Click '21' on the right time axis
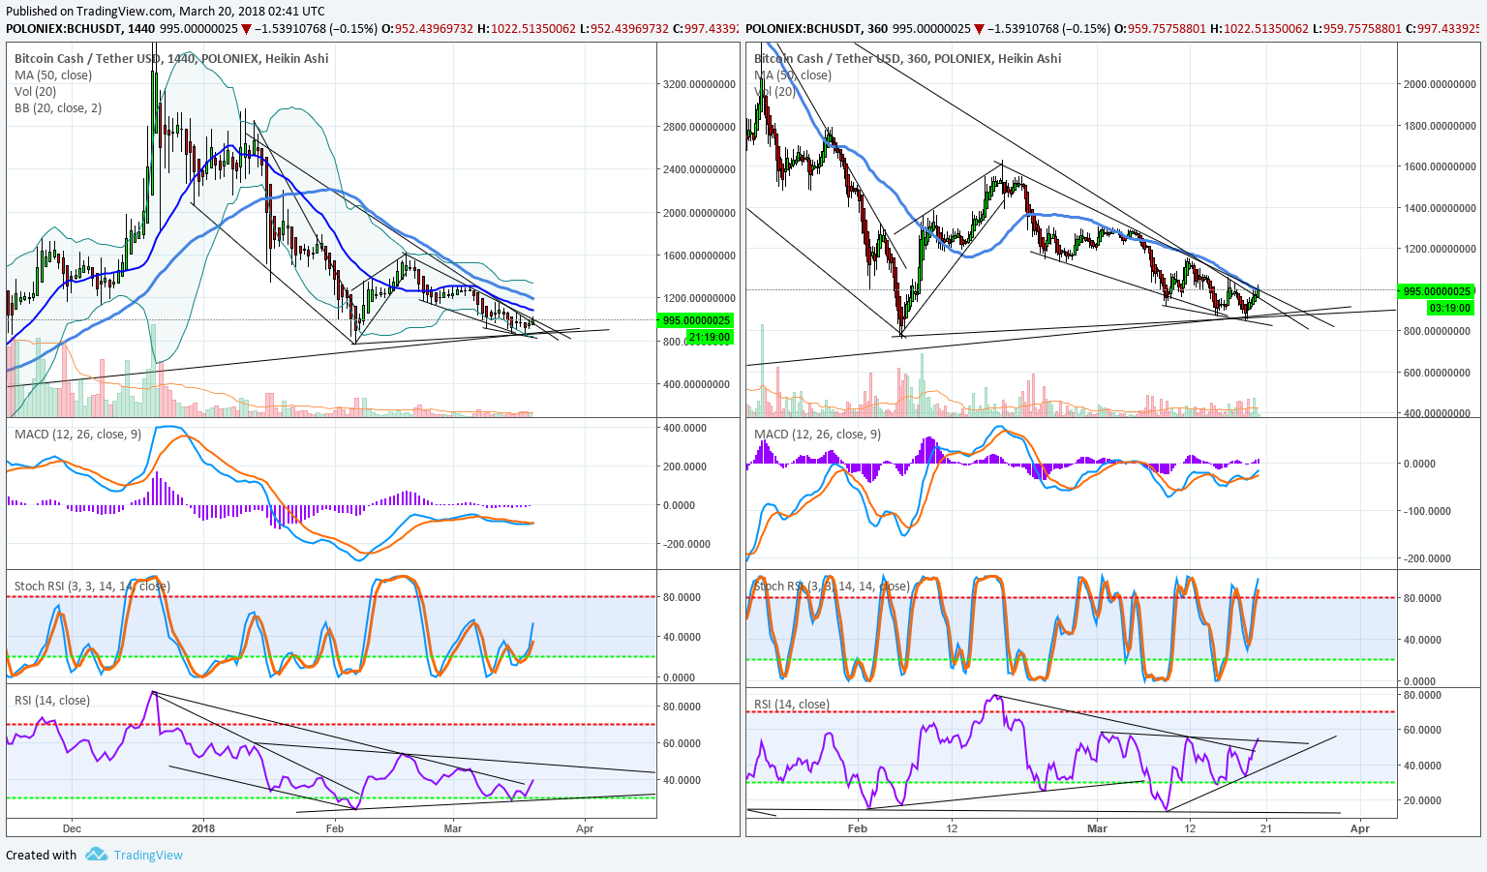The width and height of the screenshot is (1487, 872). (1265, 828)
